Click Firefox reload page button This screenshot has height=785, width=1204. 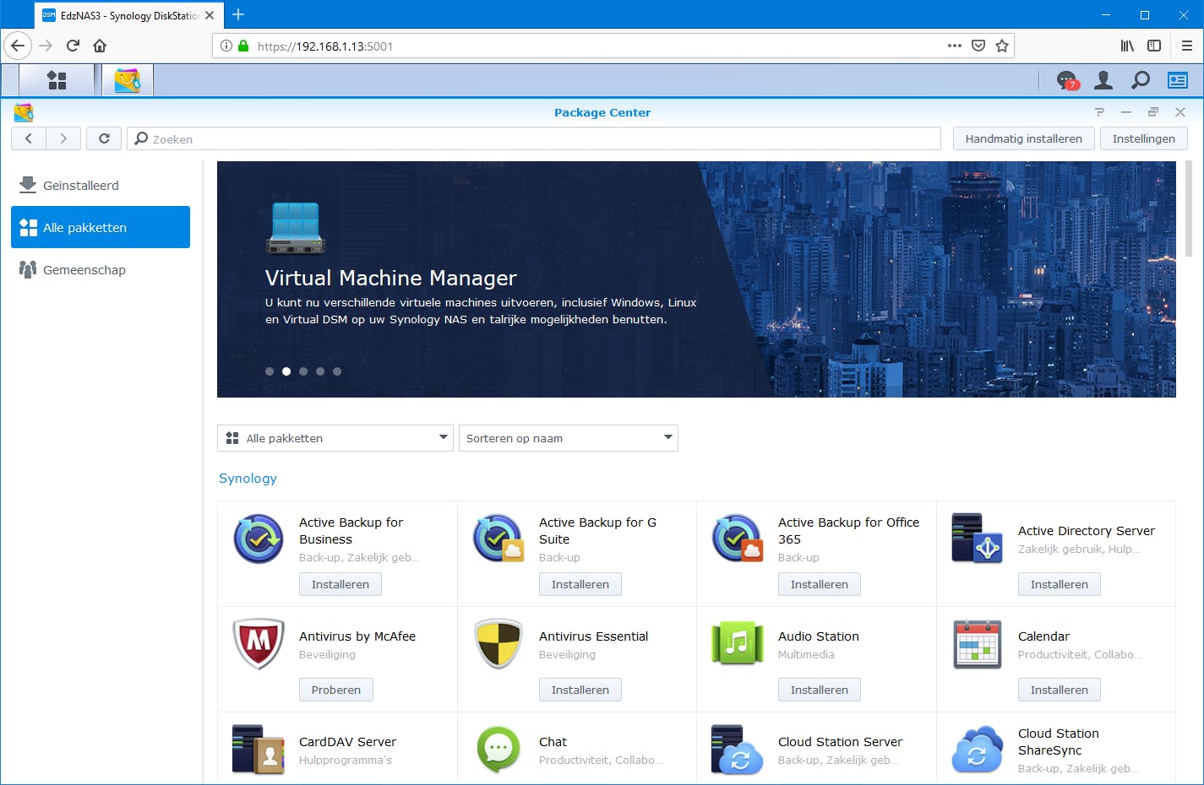73,46
